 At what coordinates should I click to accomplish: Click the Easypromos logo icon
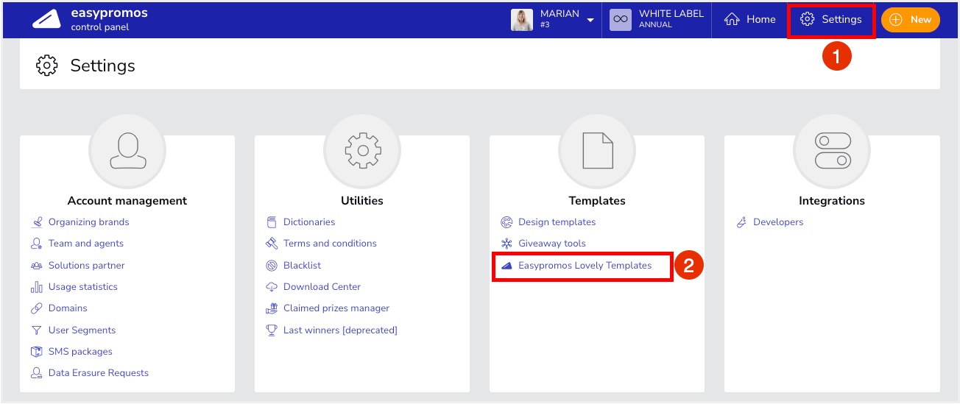[46, 20]
